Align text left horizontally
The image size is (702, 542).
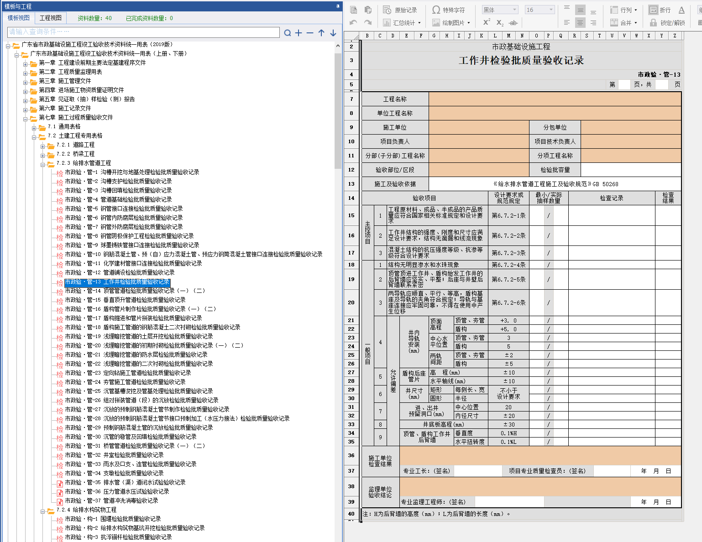(567, 22)
